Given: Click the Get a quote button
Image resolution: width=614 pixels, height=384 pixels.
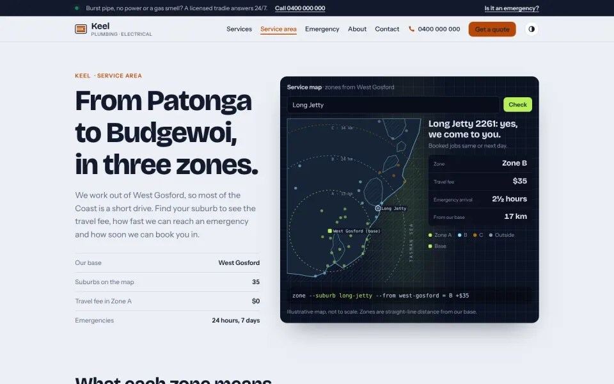Looking at the screenshot, I should [x=492, y=29].
